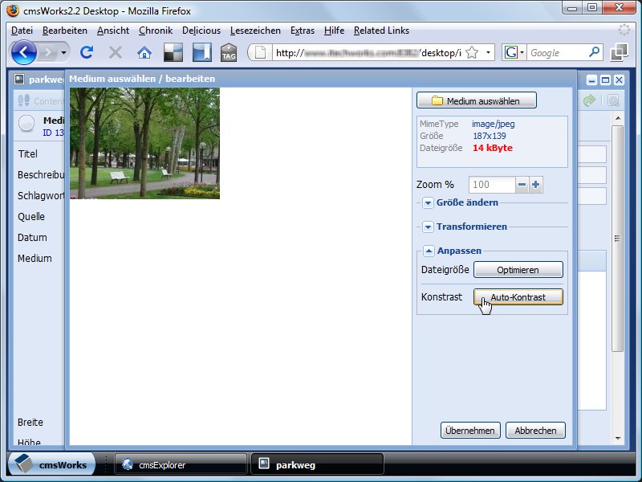Open the Related Links menu
Screen dimensions: 642x482
pyautogui.click(x=382, y=31)
